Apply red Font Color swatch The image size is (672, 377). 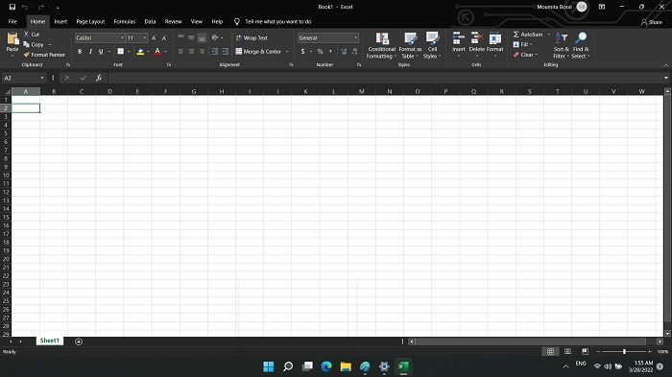click(157, 52)
